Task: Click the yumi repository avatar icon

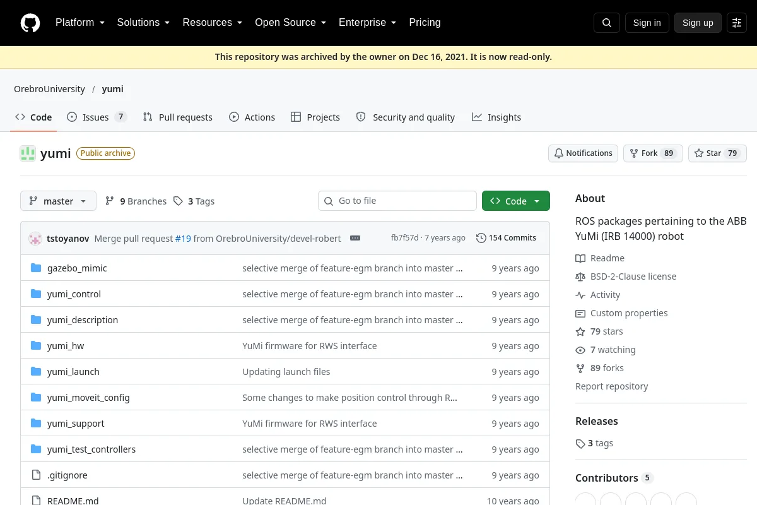Action: 28,153
